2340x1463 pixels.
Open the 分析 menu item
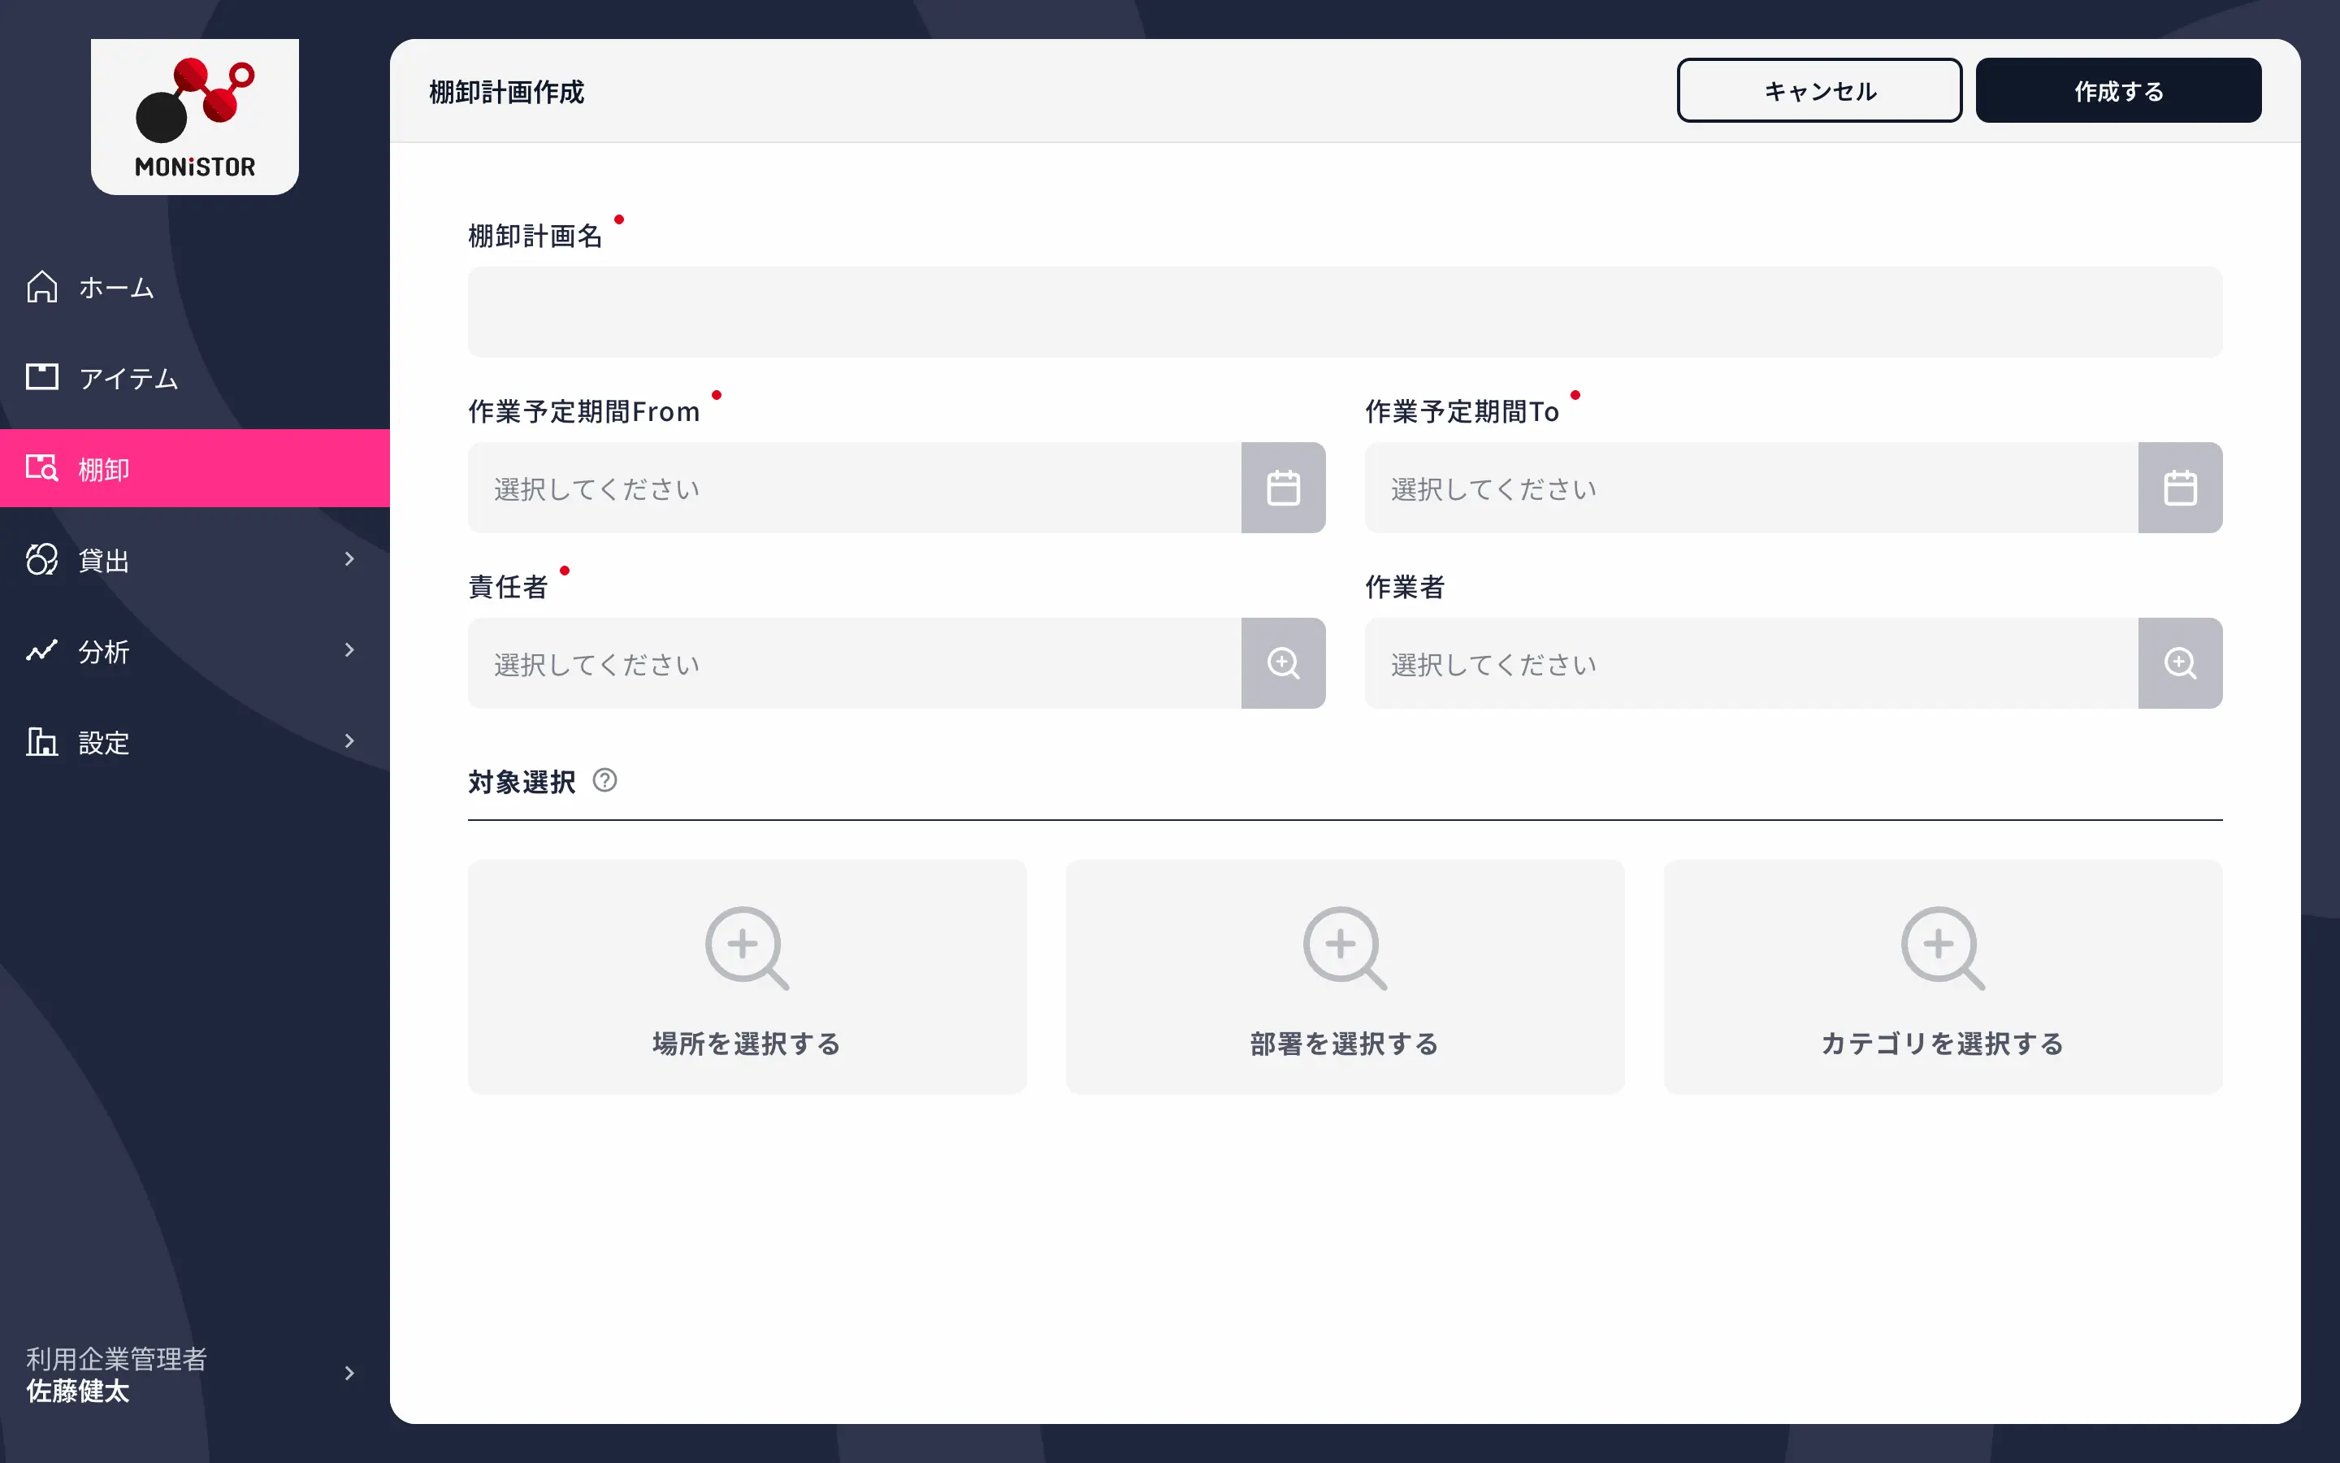pyautogui.click(x=194, y=650)
